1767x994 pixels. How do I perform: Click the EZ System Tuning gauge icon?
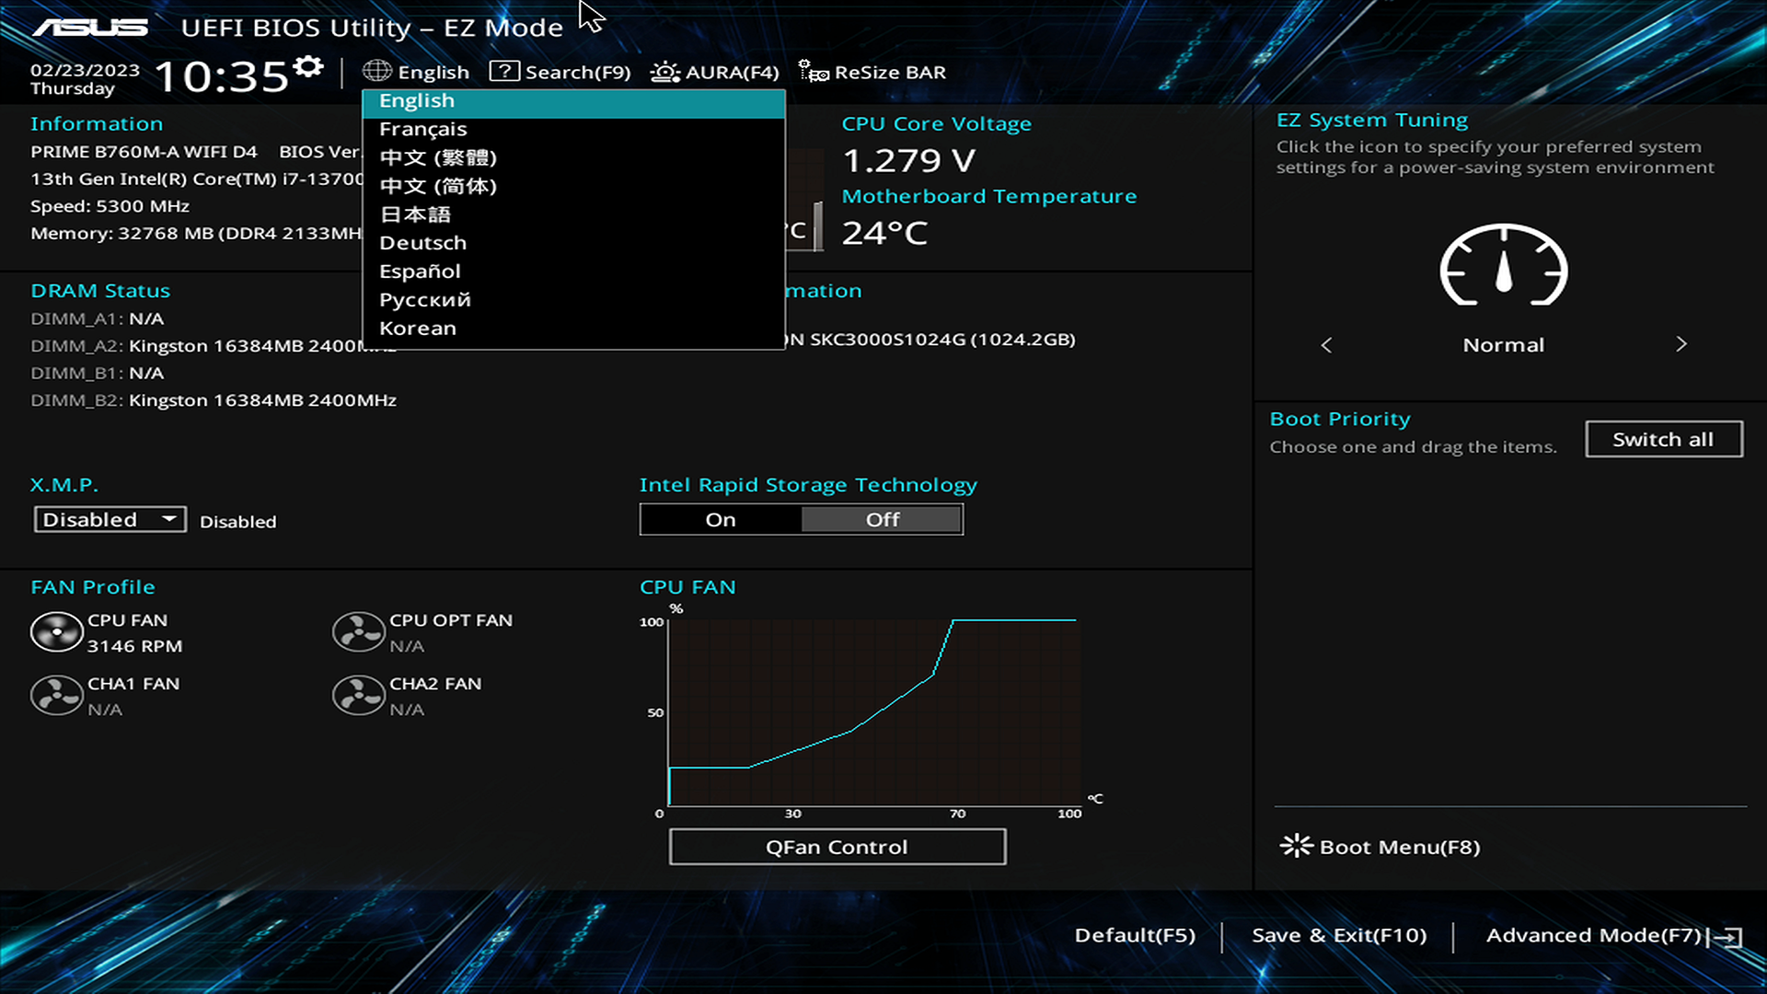(x=1503, y=265)
